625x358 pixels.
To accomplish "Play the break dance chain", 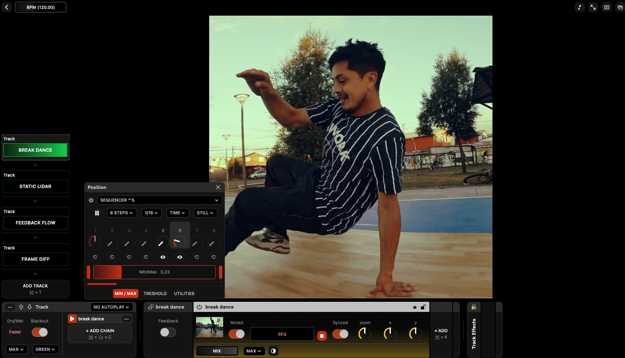I will (72, 319).
